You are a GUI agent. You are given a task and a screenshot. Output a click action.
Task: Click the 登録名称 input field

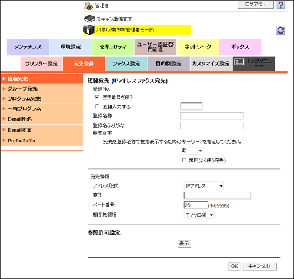212,116
